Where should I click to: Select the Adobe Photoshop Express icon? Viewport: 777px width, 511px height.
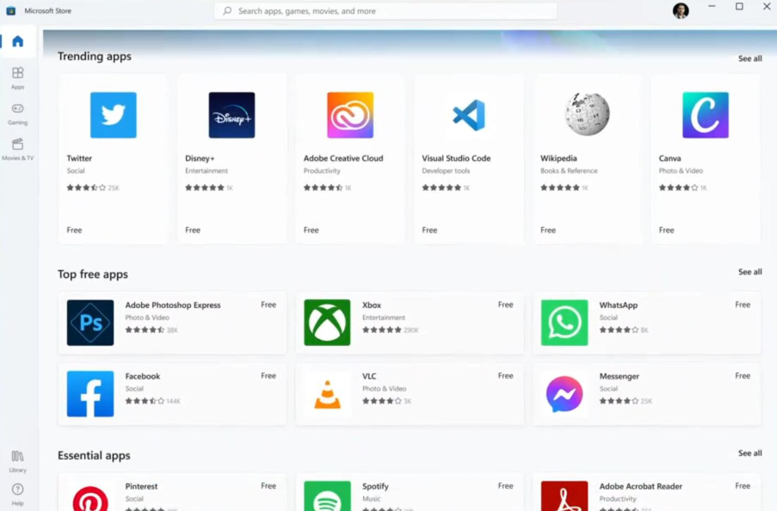pos(90,323)
